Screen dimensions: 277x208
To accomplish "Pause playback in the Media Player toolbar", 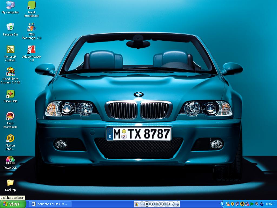I will click(147, 204).
